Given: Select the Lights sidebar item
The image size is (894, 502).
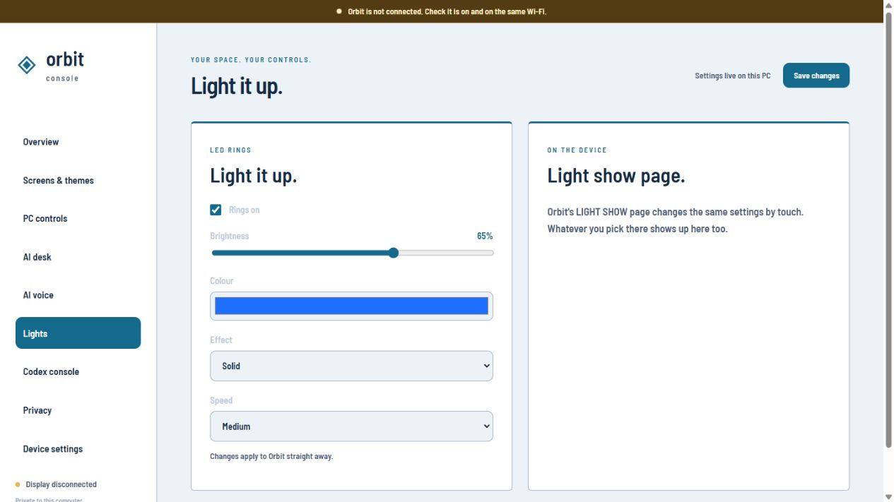Looking at the screenshot, I should (78, 333).
